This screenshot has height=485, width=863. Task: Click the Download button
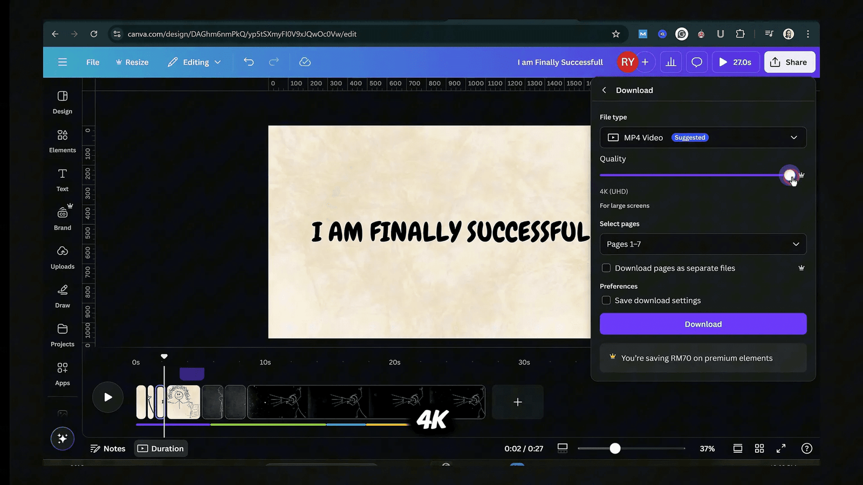[x=703, y=324]
